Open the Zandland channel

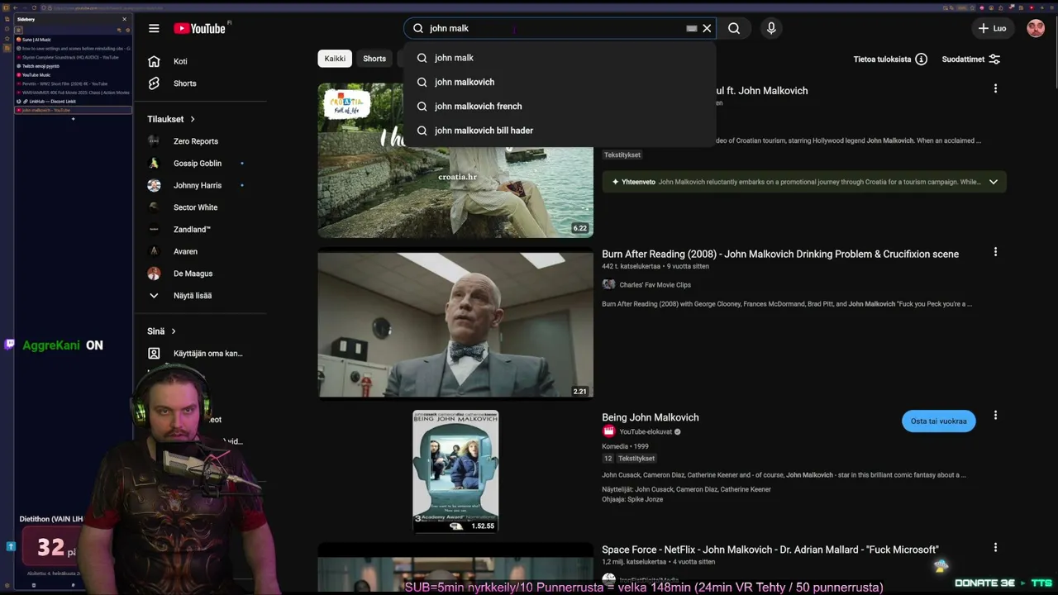[192, 229]
